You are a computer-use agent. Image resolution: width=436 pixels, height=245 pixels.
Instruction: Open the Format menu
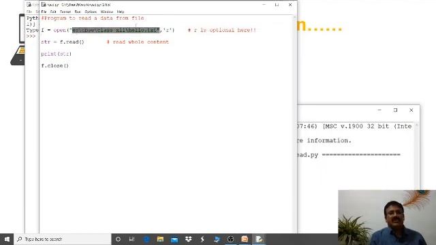coord(65,12)
